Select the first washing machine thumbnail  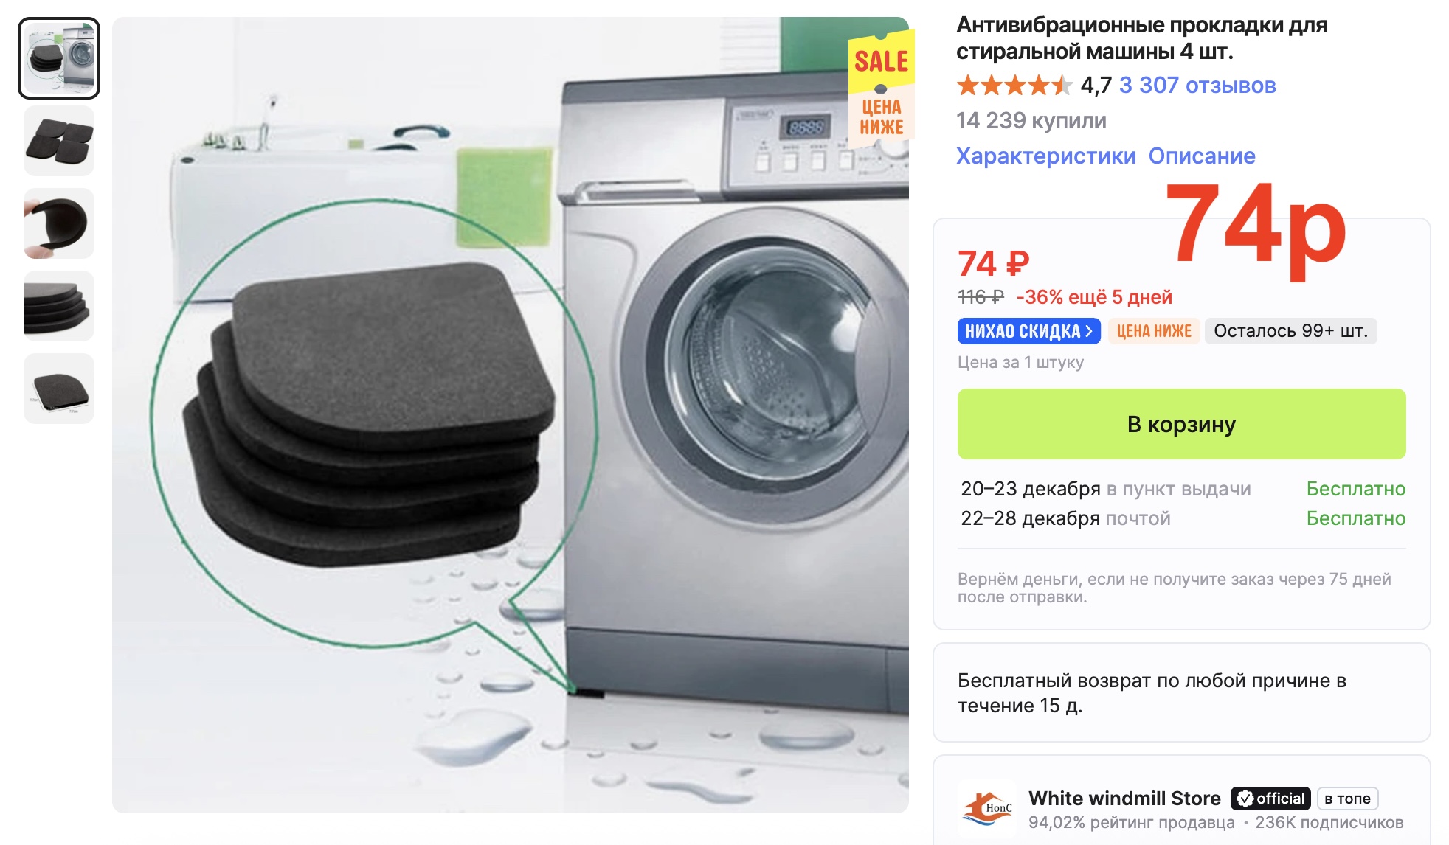[x=59, y=58]
